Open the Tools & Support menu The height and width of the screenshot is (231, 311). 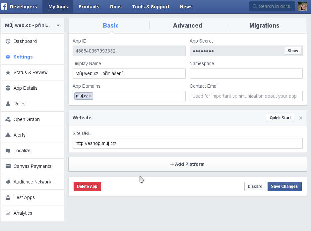pyautogui.click(x=151, y=7)
